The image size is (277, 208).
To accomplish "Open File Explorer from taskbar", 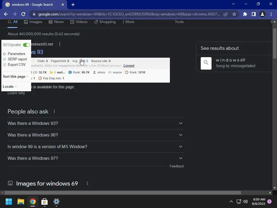I will point(21,201).
